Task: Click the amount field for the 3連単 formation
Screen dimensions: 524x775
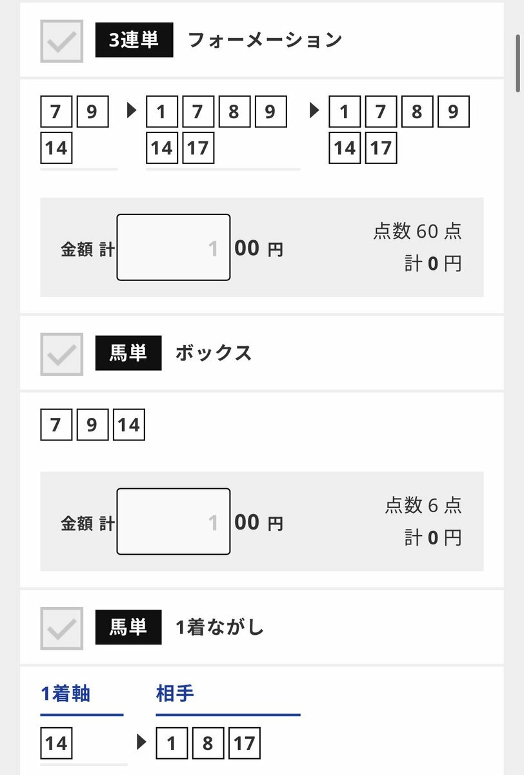Action: (174, 247)
